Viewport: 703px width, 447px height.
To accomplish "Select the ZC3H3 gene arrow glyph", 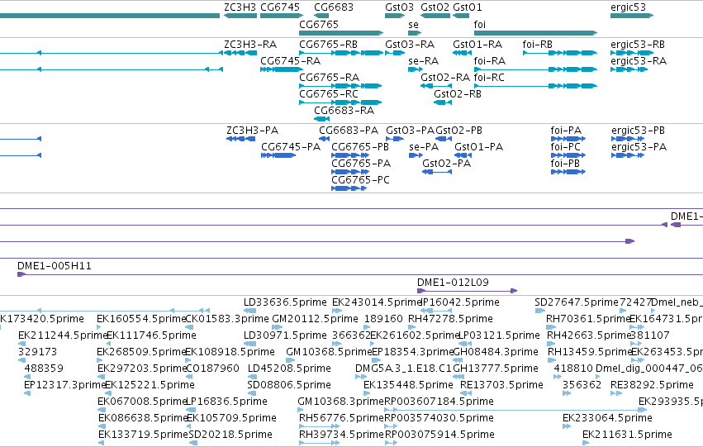I will point(240,16).
